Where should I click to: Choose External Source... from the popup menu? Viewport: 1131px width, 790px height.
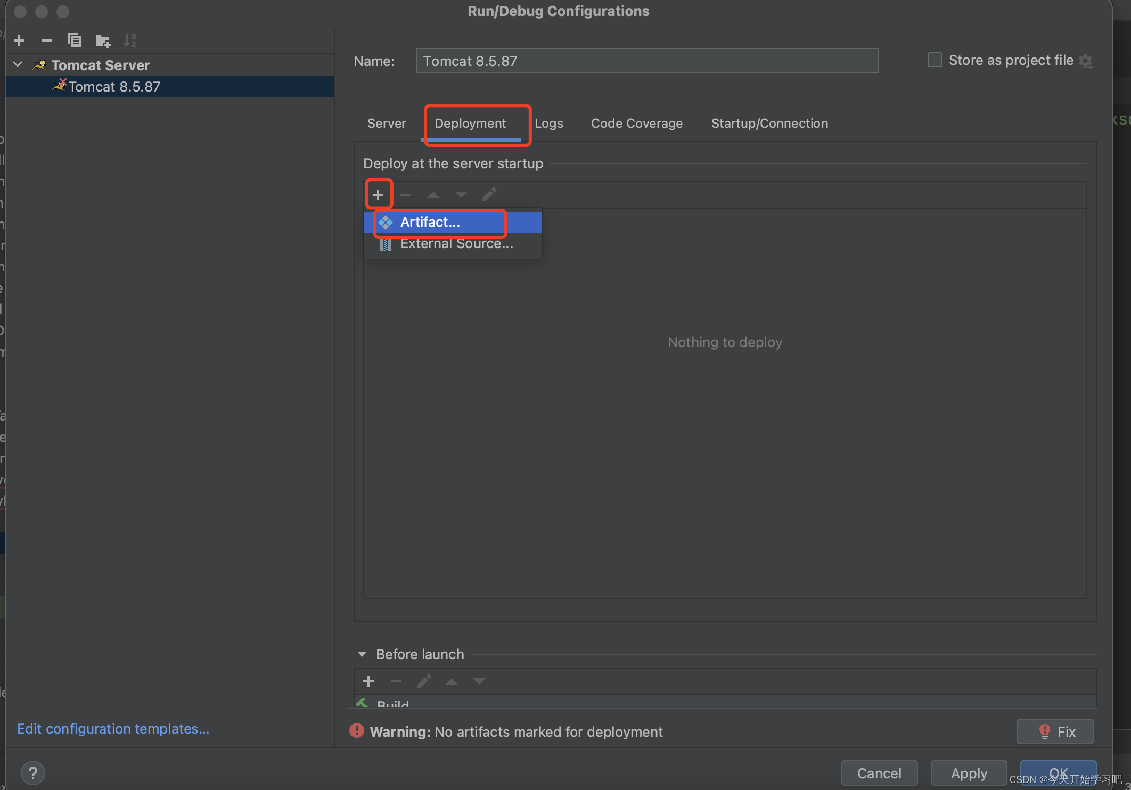tap(453, 244)
